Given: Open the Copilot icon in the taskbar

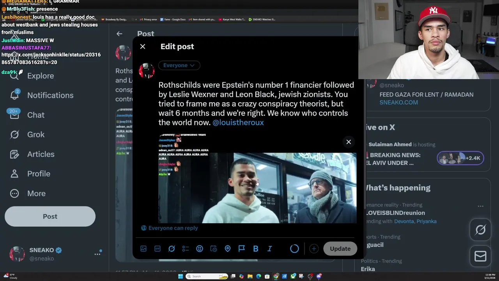Looking at the screenshot, I should click(241, 276).
